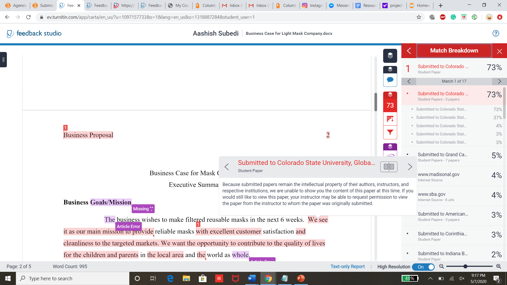Viewport: 507px width, 285px height.
Task: Open the full source view book icon
Action: pos(389,167)
